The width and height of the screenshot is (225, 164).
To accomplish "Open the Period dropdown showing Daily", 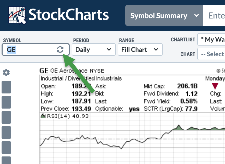I will [93, 50].
